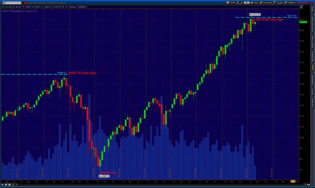The width and height of the screenshot is (315, 188).
Task: Open chart settings wrench icon
Action: click(242, 2)
